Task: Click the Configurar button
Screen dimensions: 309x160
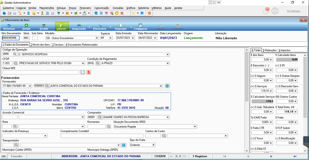Action: click(x=140, y=27)
